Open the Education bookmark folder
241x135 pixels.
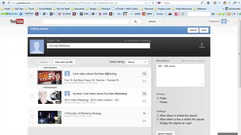pyautogui.click(x=78, y=9)
